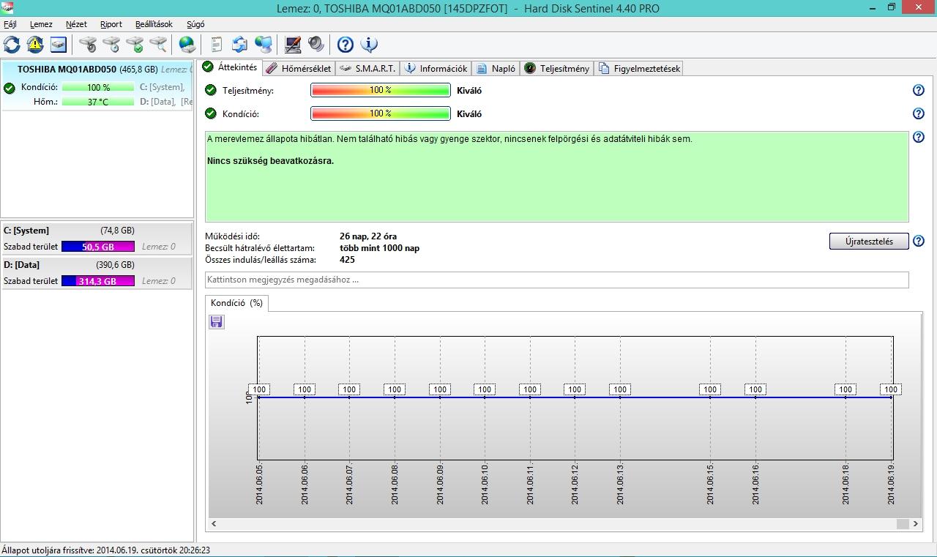Open the report document toolbar icon
The height and width of the screenshot is (557, 937).
[216, 45]
